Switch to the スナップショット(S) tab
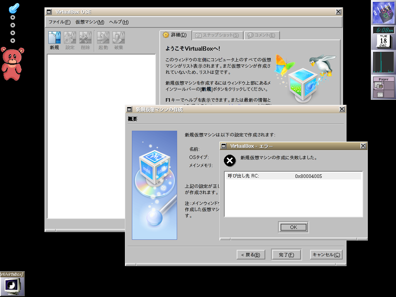The width and height of the screenshot is (396, 297). pyautogui.click(x=218, y=35)
